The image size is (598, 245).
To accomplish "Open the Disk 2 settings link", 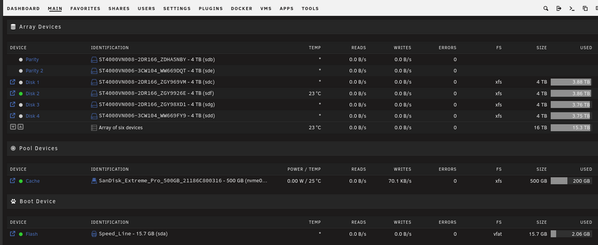I will point(32,94).
